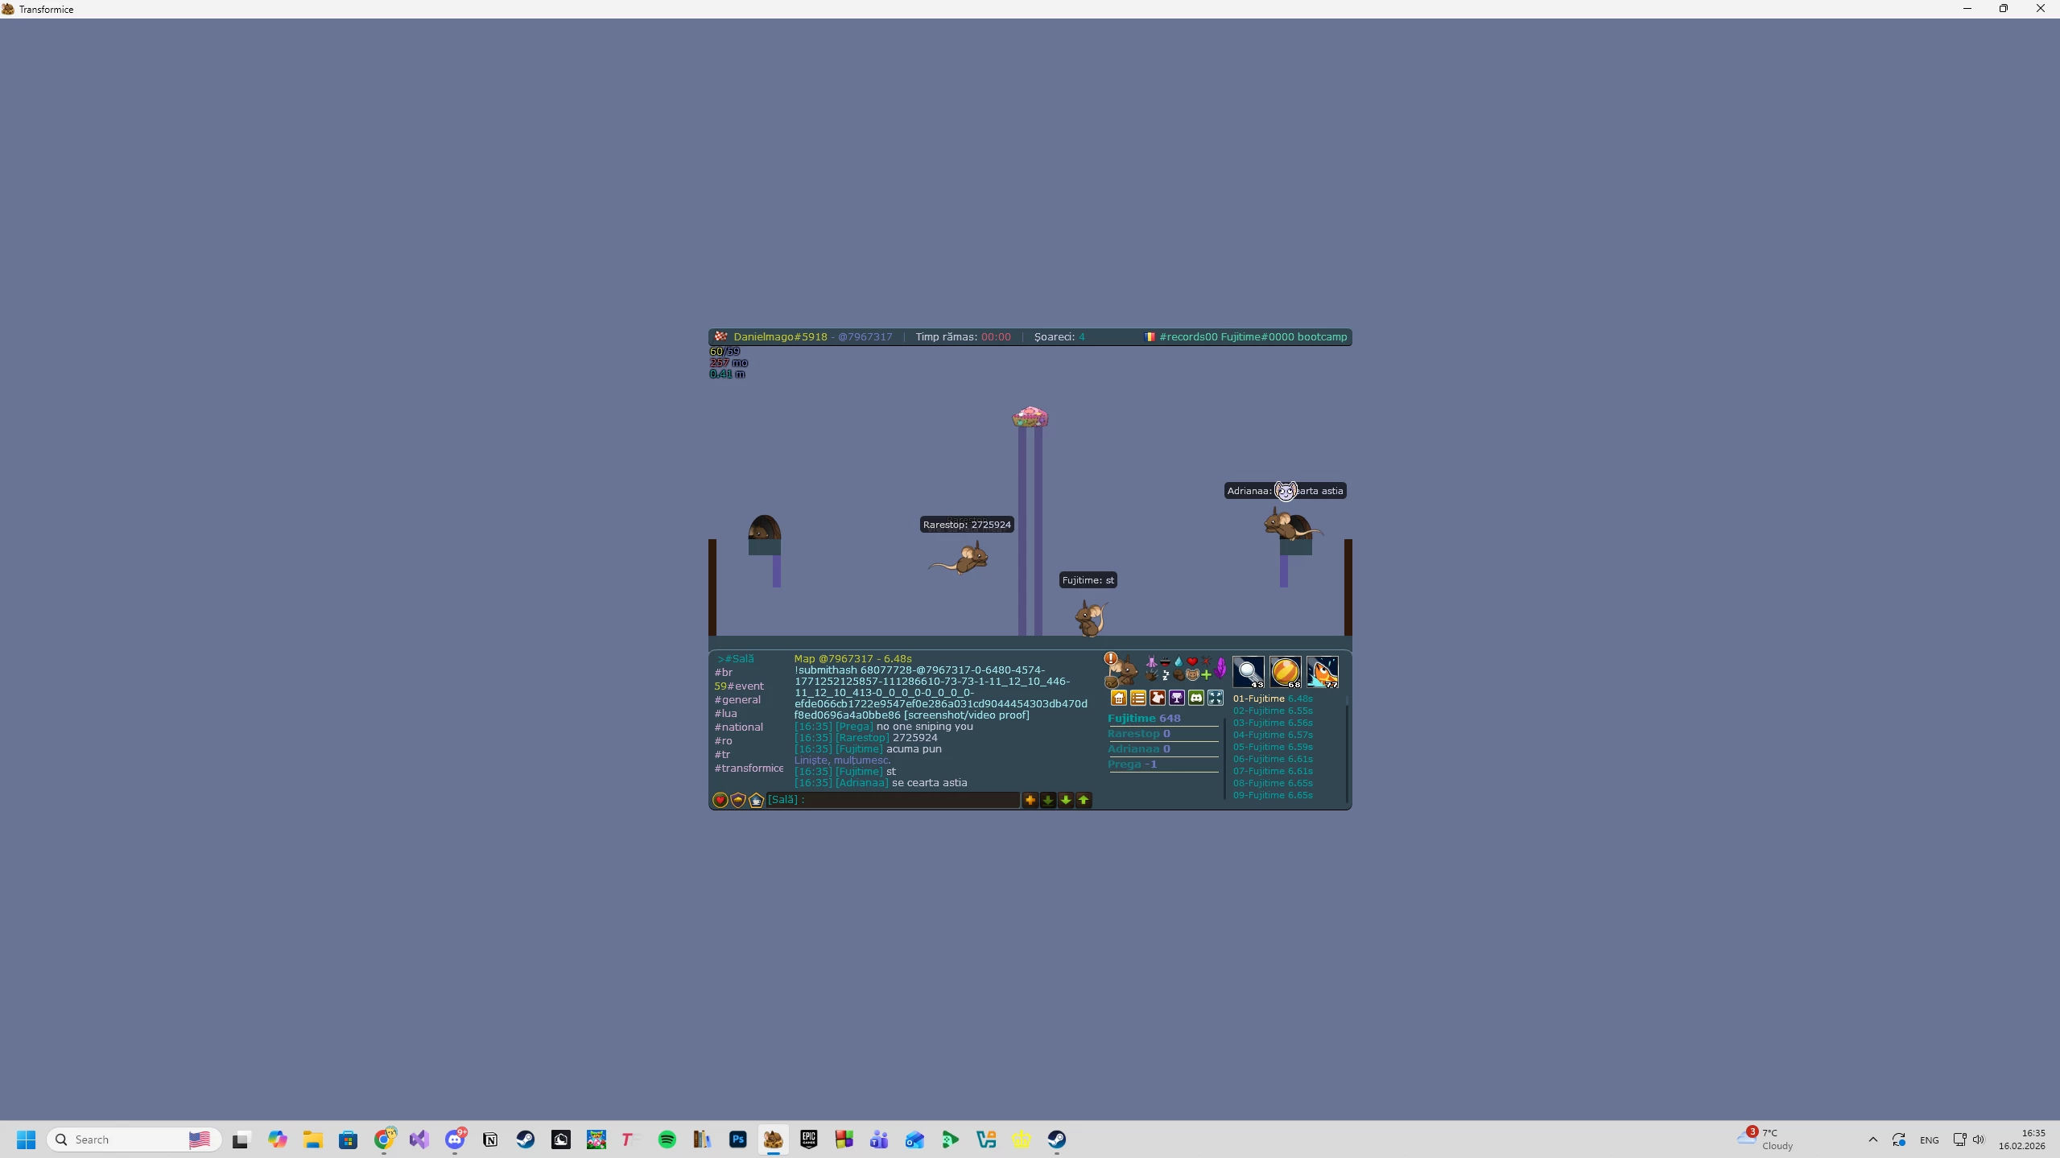Switch to the #general chat channel

pyautogui.click(x=737, y=700)
